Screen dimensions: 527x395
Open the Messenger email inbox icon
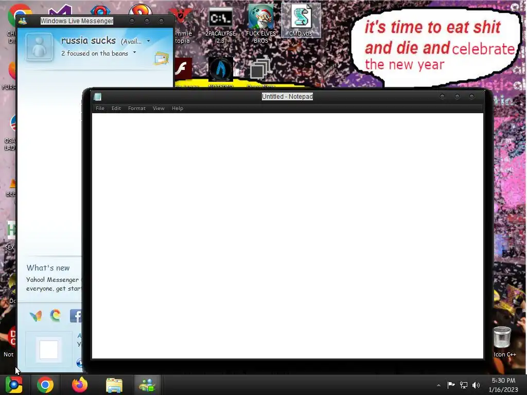162,59
